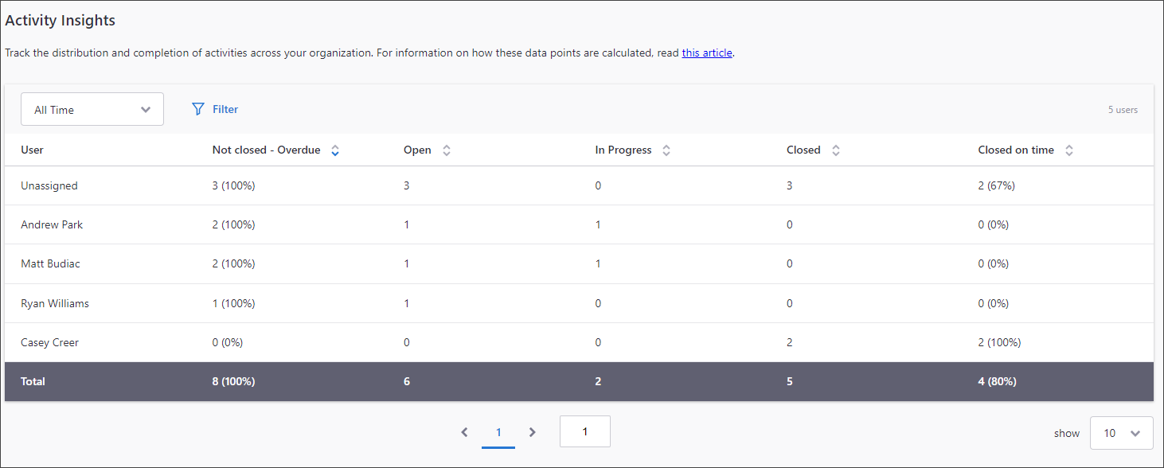Sort the Open column
Screen dimensions: 1164x468
pos(446,150)
